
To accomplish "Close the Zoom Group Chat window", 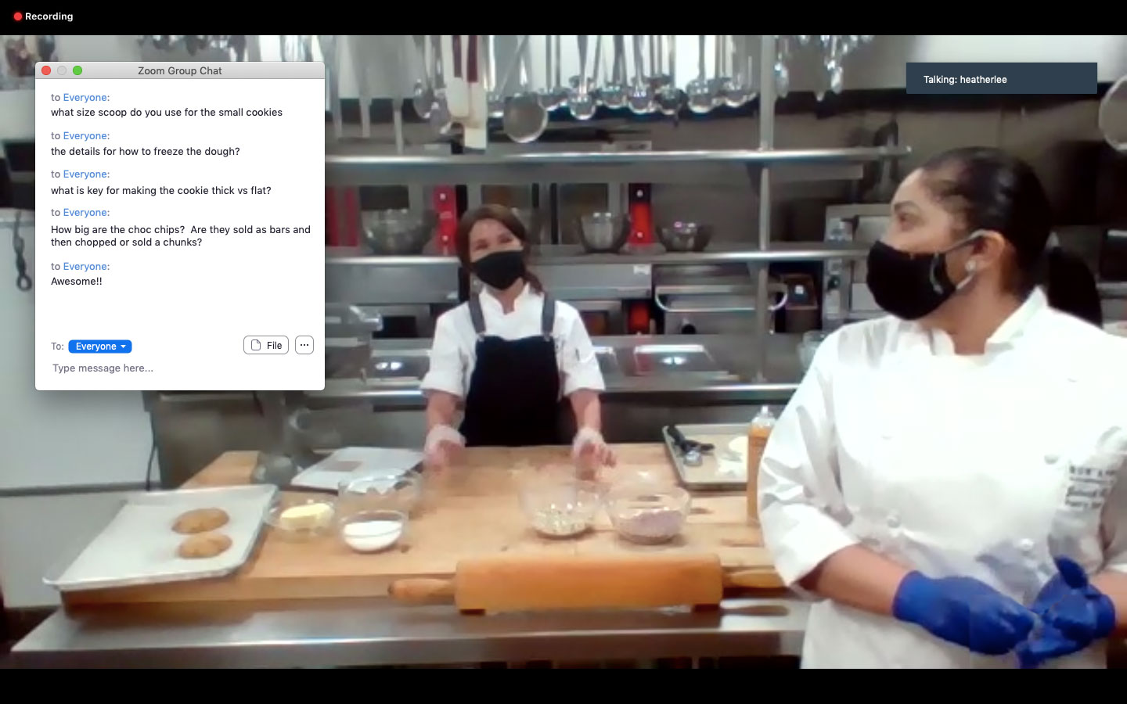I will tap(46, 70).
